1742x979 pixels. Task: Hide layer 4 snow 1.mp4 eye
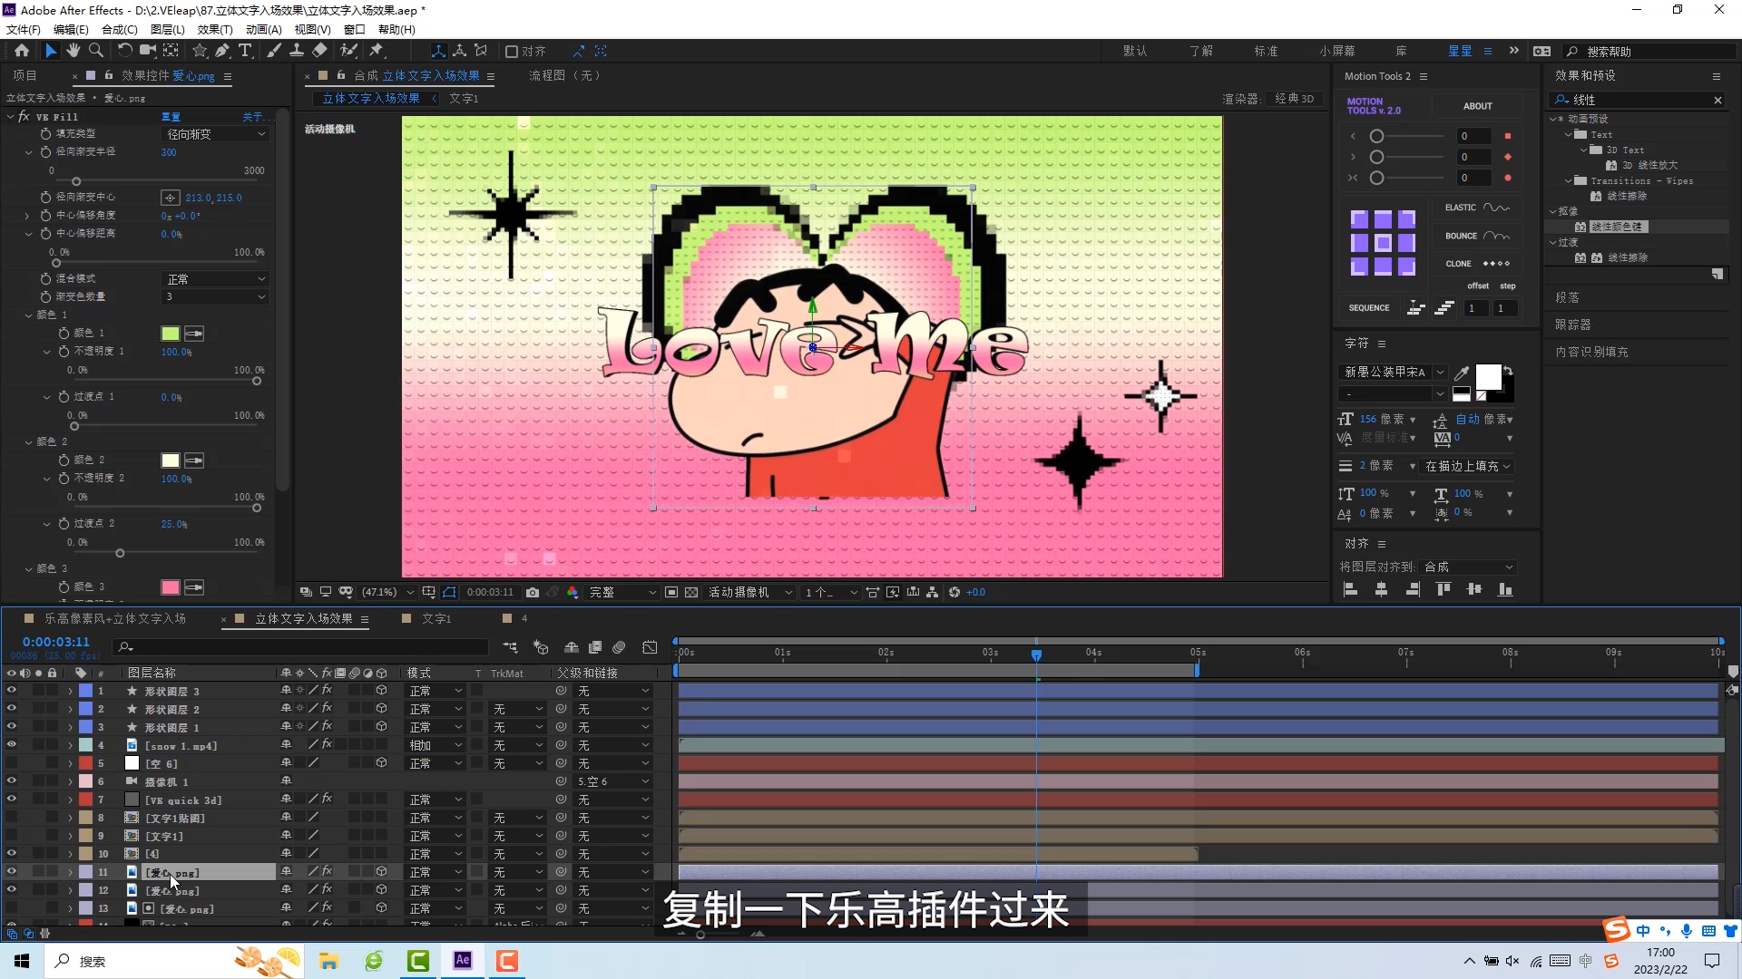pos(12,745)
